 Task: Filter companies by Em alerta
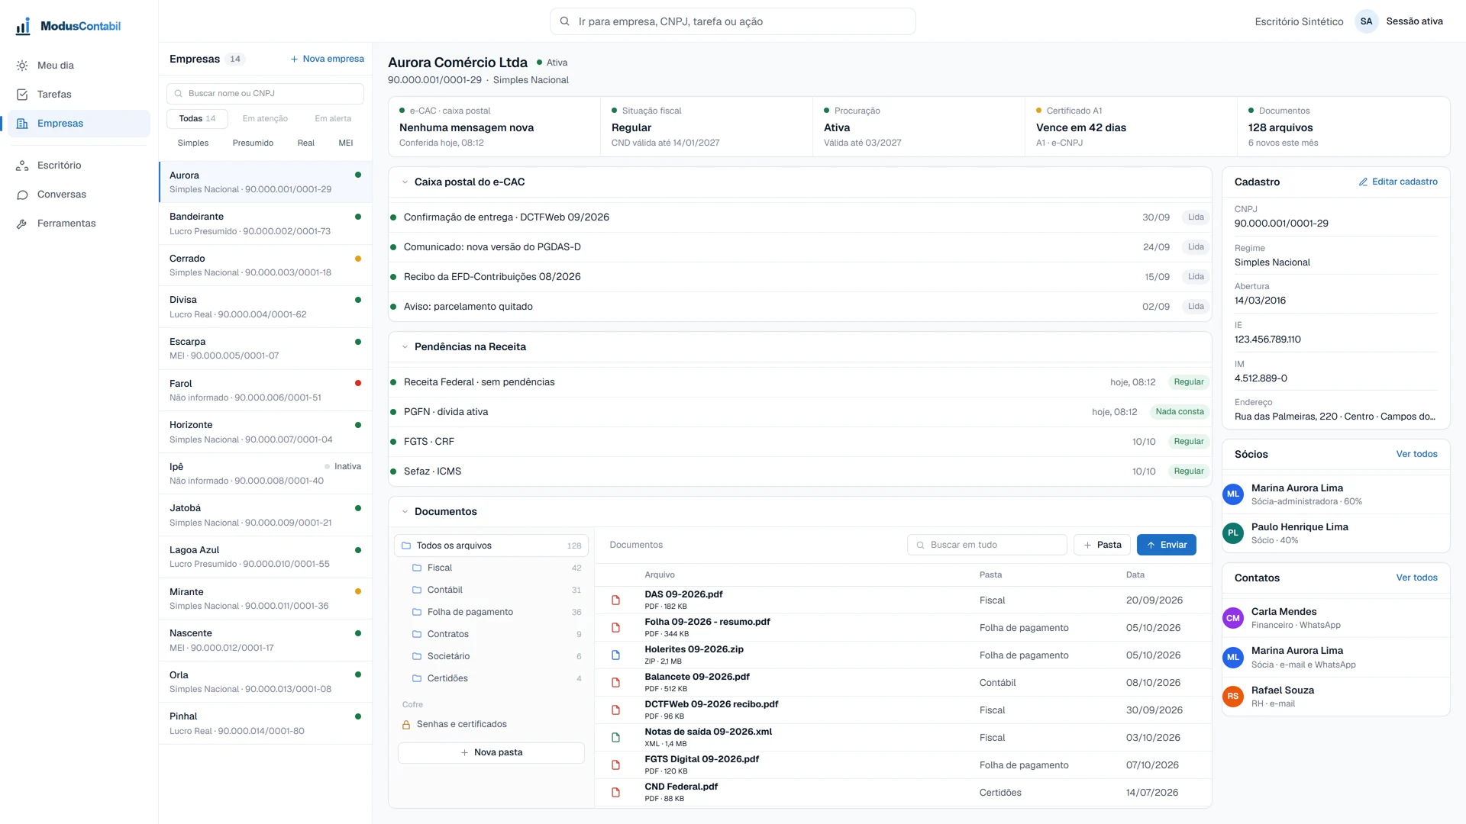point(333,119)
